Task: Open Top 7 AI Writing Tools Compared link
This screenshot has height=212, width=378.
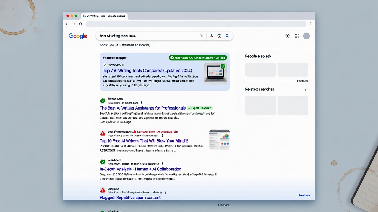Action: coord(147,71)
